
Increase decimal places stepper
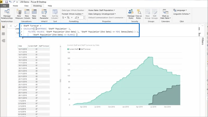pyautogui.click(x=84, y=17)
